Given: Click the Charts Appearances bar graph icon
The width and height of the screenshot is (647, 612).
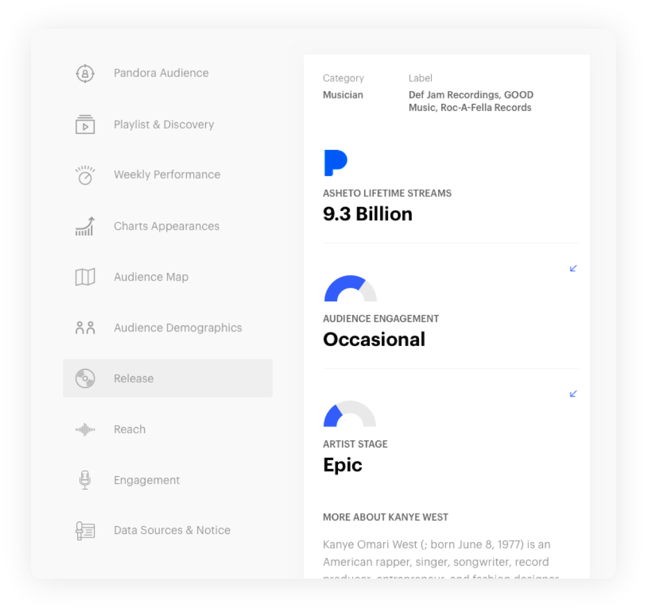Looking at the screenshot, I should pos(85,226).
